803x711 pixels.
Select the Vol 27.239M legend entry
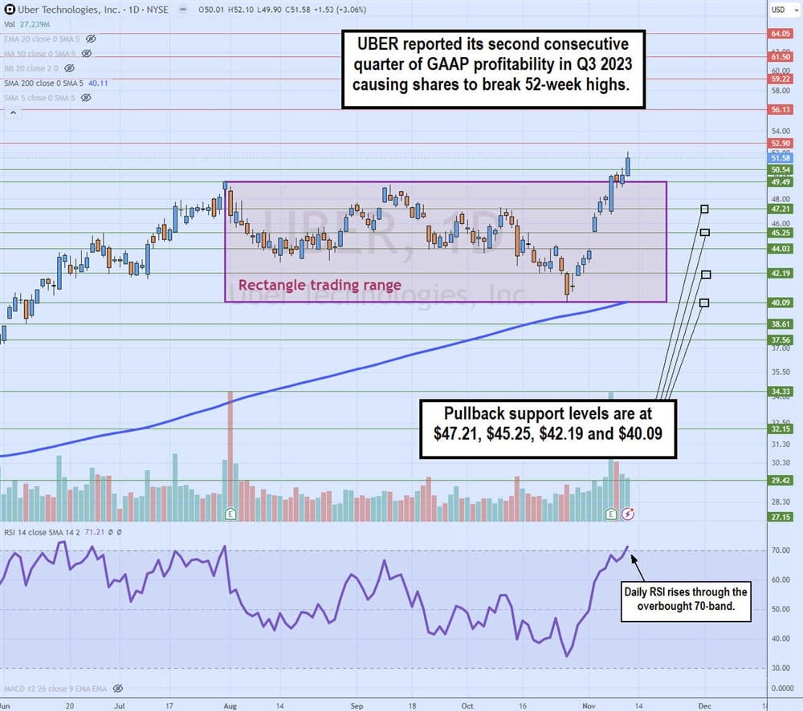tap(26, 24)
